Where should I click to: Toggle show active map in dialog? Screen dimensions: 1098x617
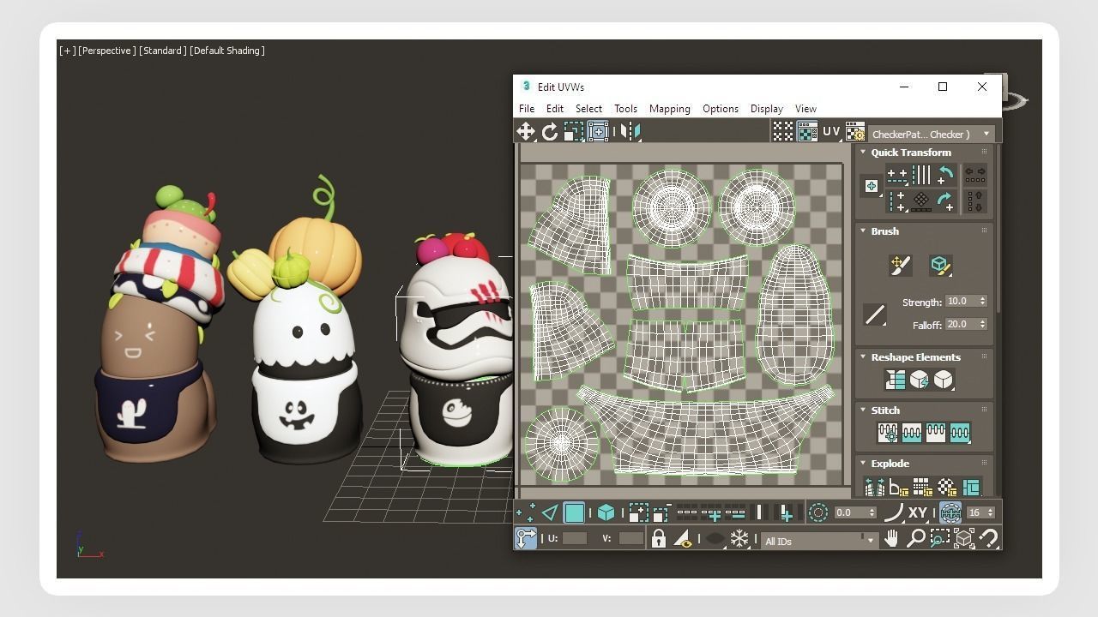coord(806,131)
